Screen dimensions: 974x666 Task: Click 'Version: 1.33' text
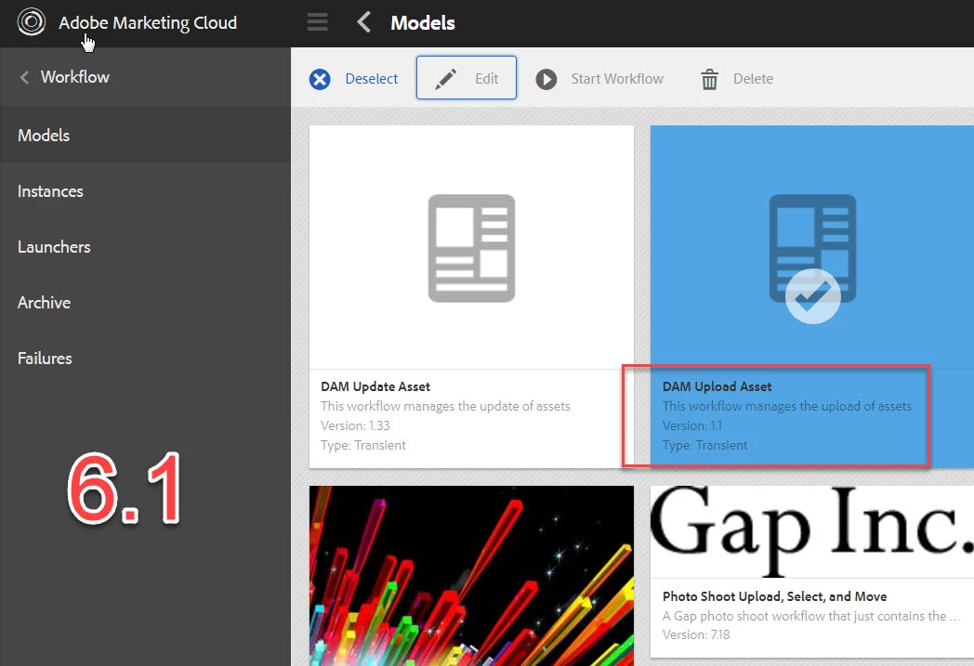355,425
